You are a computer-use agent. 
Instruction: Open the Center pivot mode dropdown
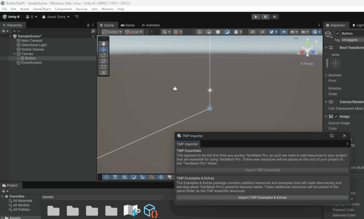pyautogui.click(x=112, y=32)
